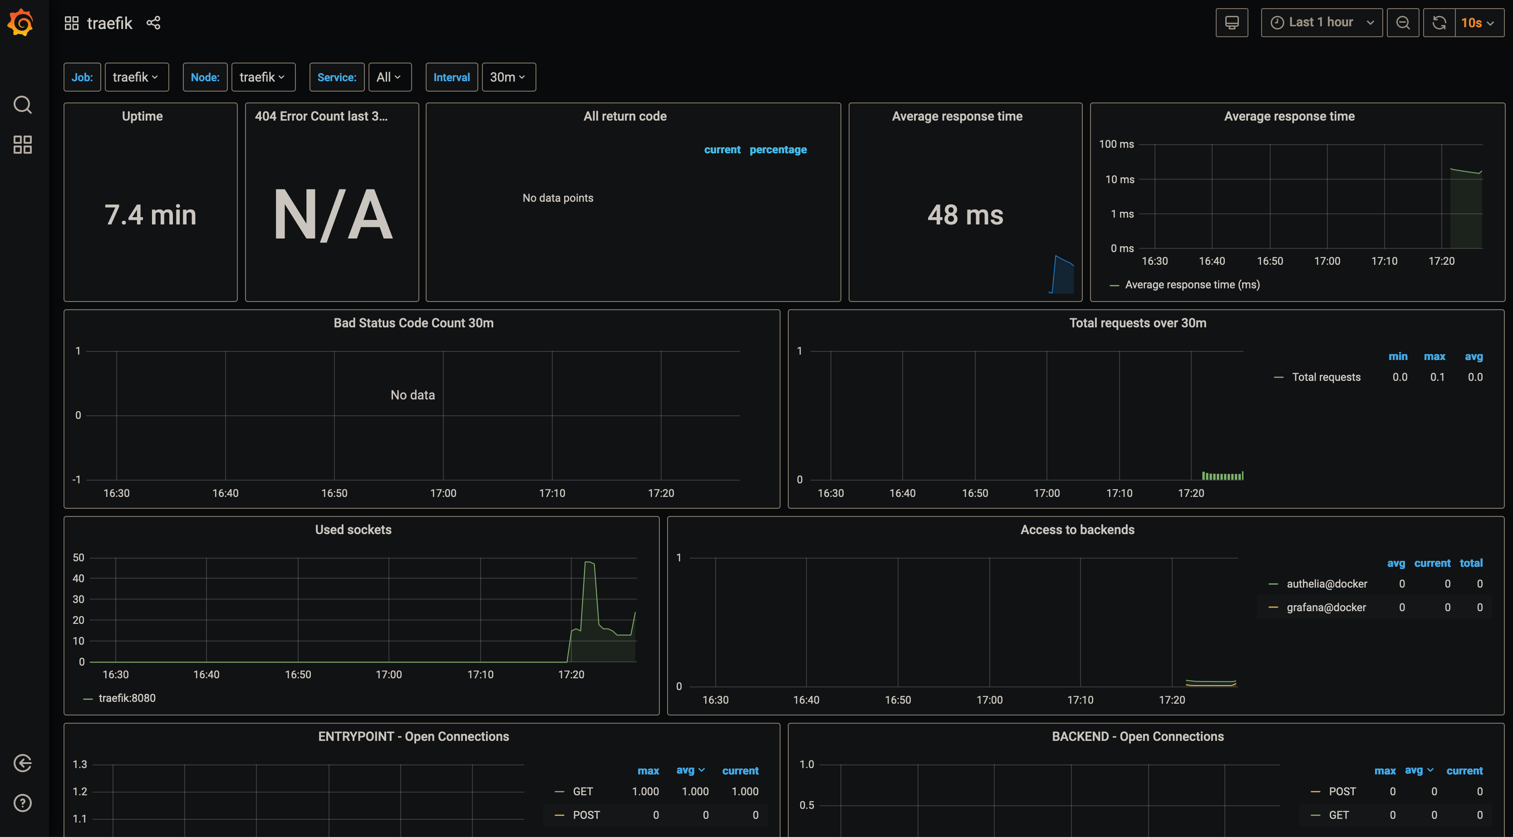Change color of grafana@docker series swatch
Screen dimensions: 1513x837
pyautogui.click(x=1273, y=608)
